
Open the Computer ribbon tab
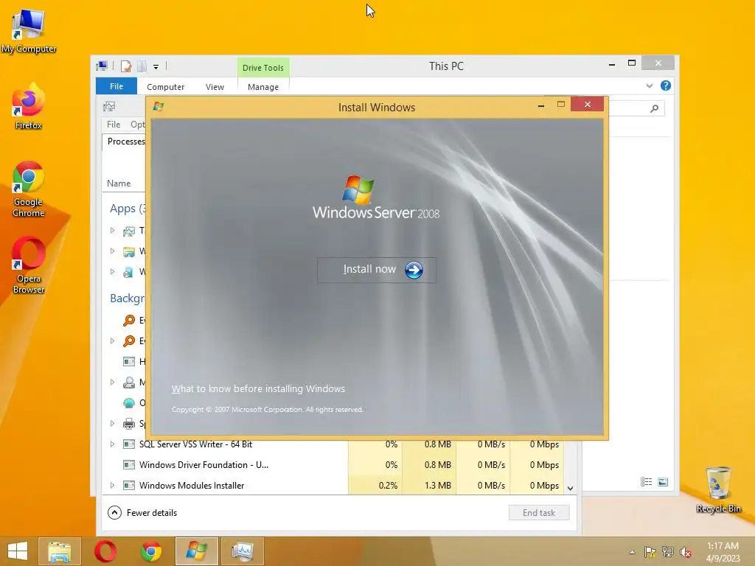coord(166,87)
